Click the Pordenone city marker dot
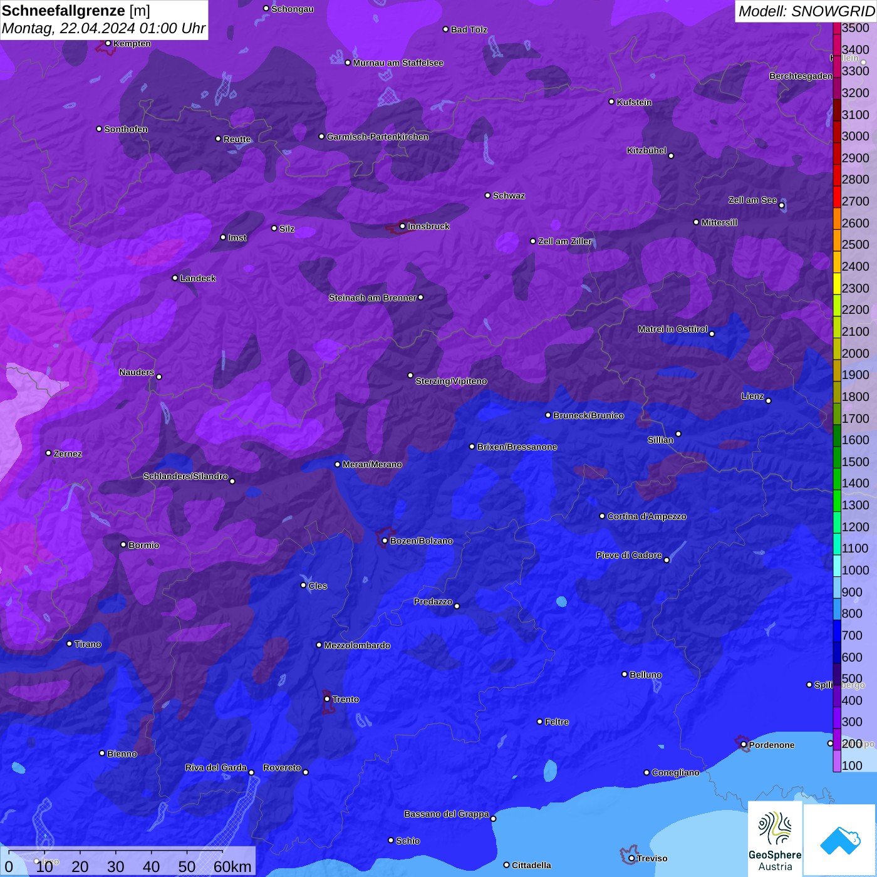The height and width of the screenshot is (877, 877). (744, 745)
